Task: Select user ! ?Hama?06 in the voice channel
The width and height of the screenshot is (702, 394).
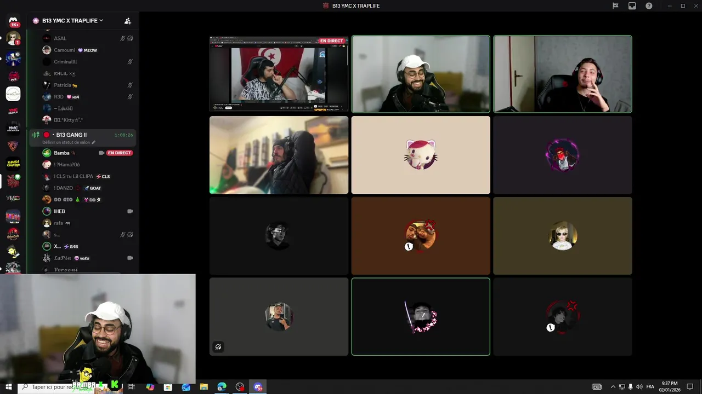Action: 66,165
